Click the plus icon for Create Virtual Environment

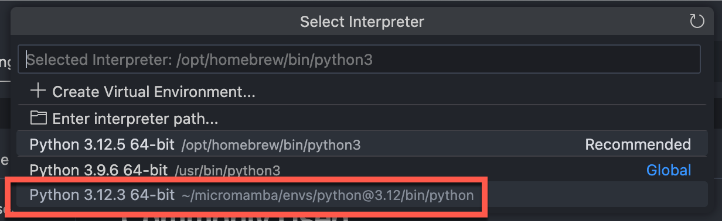click(x=38, y=91)
